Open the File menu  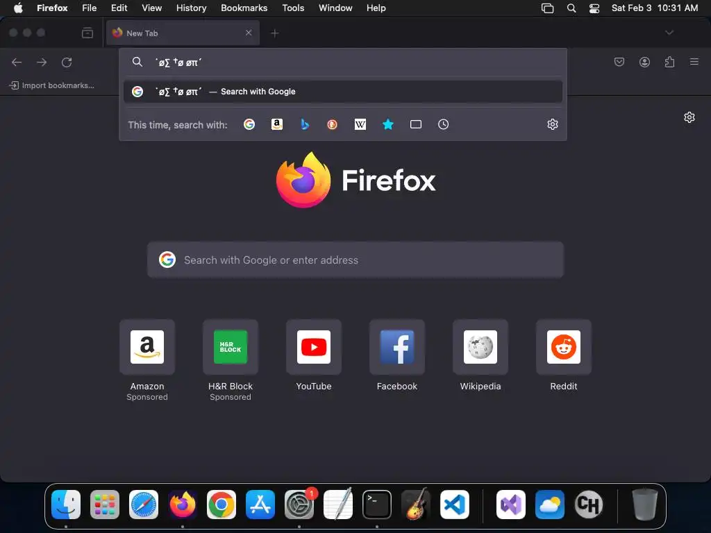point(90,8)
